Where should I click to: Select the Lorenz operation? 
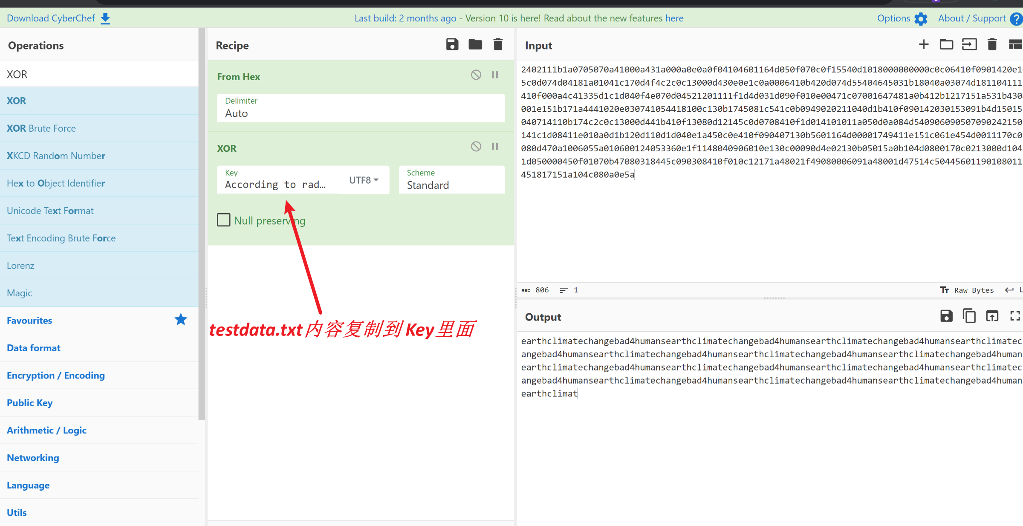click(x=99, y=266)
